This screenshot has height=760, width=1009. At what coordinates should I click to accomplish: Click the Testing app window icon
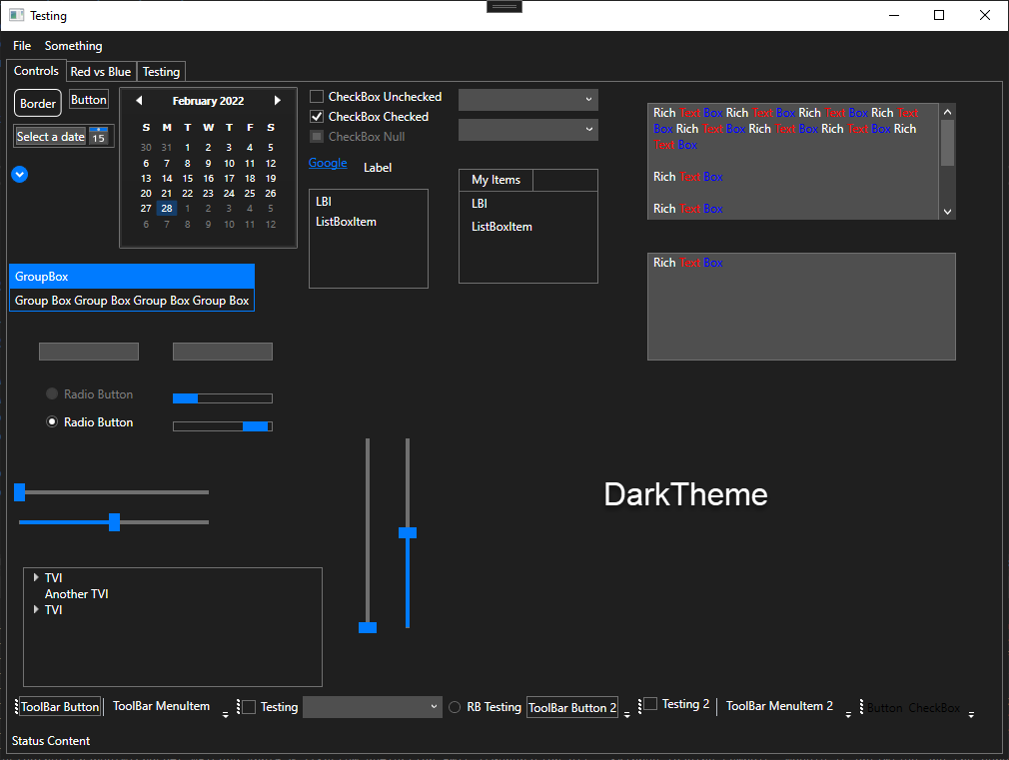[x=17, y=15]
